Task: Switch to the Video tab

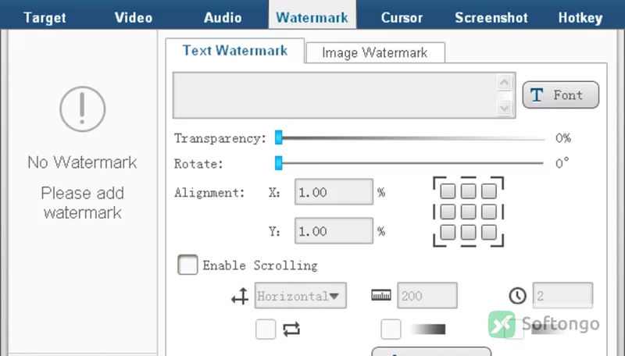Action: tap(134, 17)
